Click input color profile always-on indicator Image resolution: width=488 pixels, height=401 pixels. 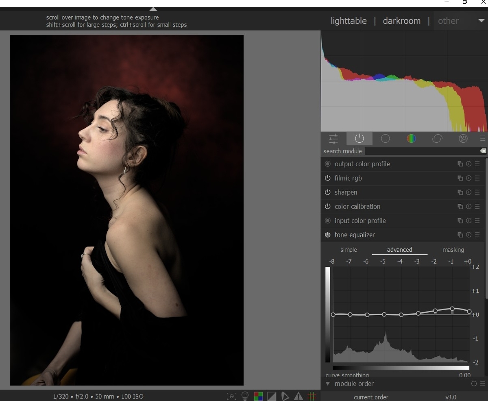click(327, 221)
